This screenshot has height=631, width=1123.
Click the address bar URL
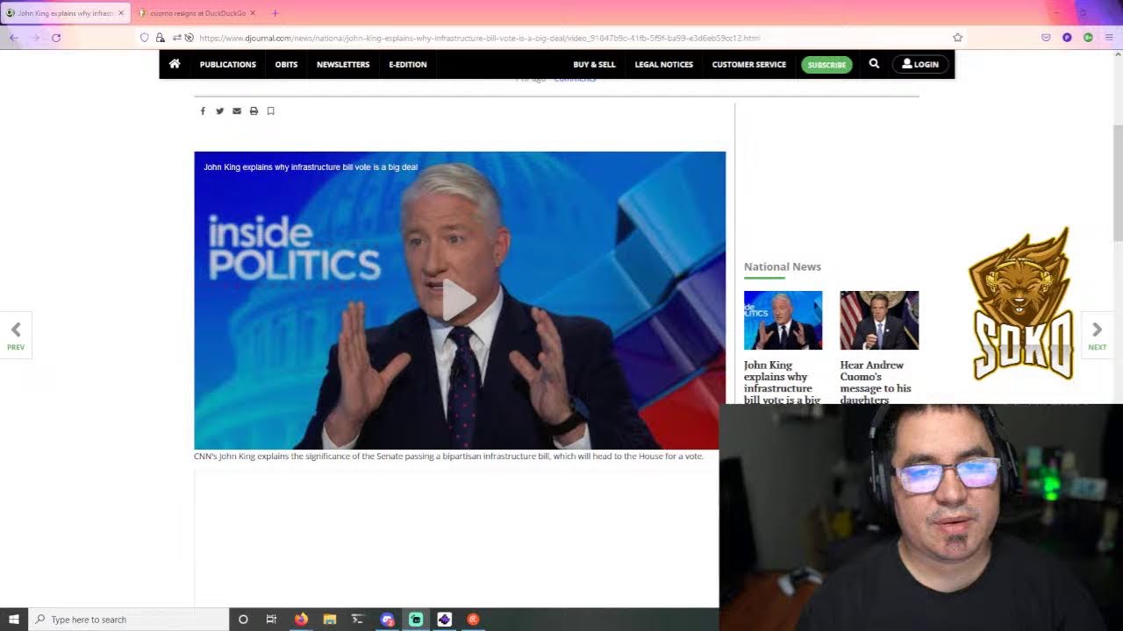coord(479,38)
